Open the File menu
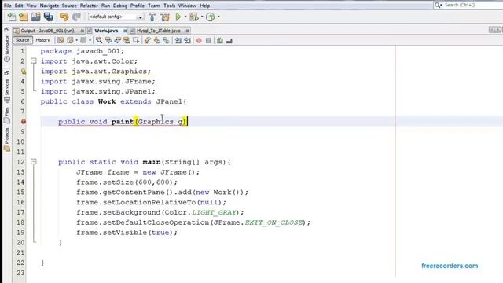The height and width of the screenshot is (283, 503). [x=7, y=6]
